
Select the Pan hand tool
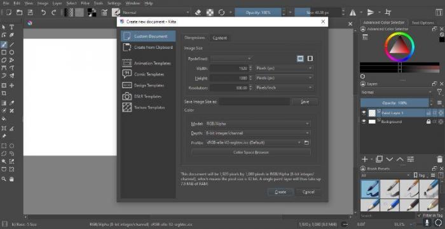(11, 179)
